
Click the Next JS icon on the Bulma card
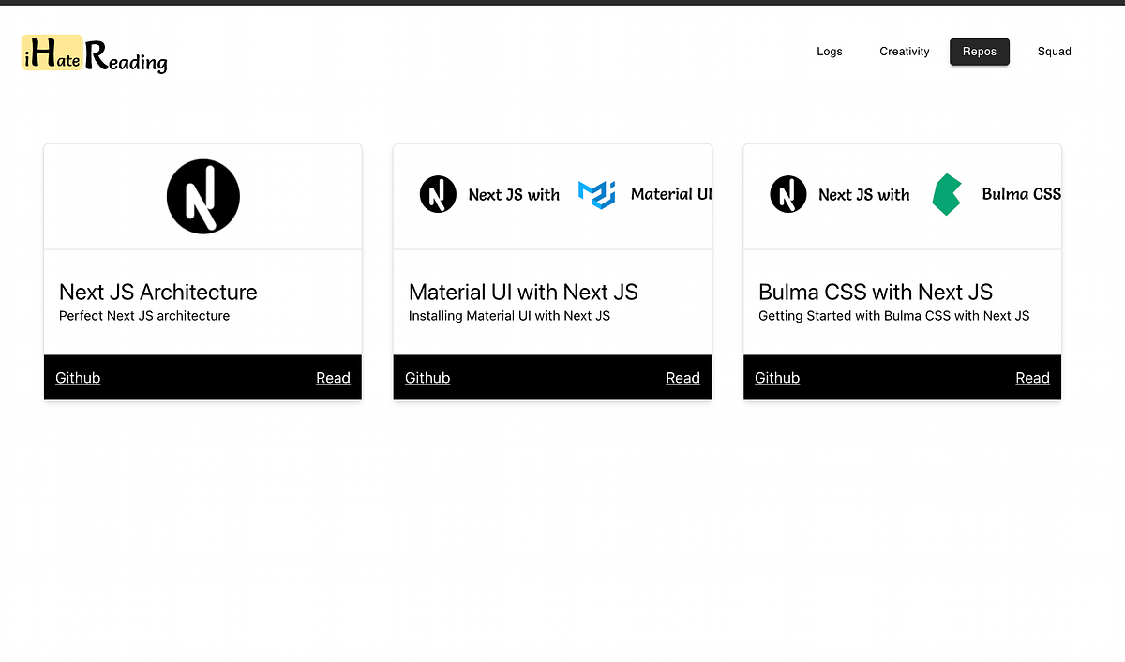pyautogui.click(x=787, y=194)
